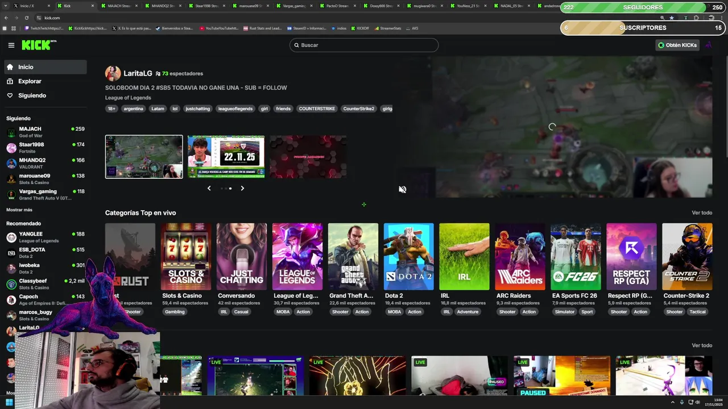
Task: Select the 18+ tag
Action: coord(111,108)
